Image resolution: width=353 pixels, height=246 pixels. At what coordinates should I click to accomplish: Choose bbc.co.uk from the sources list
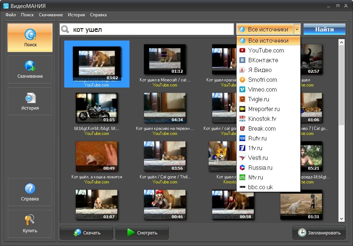point(268,187)
